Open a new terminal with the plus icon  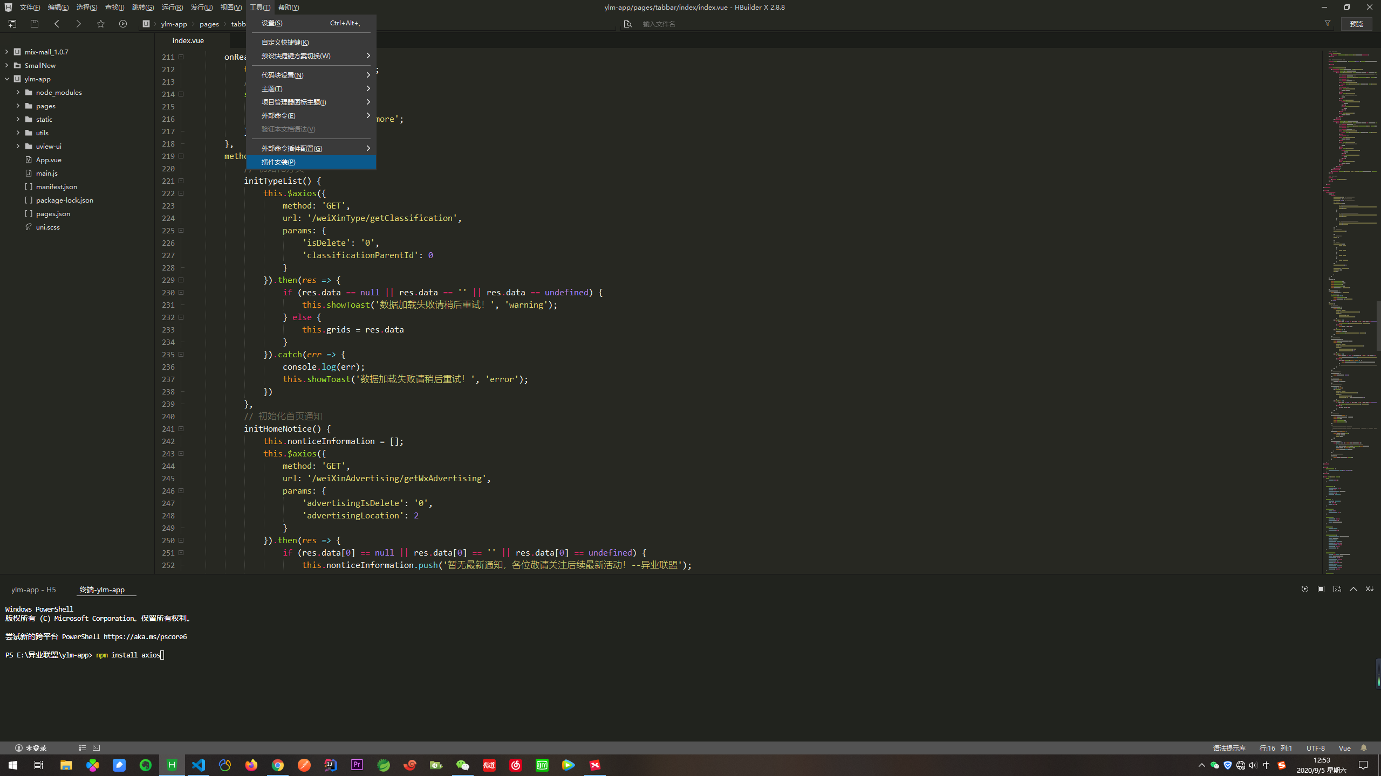[x=1337, y=589]
